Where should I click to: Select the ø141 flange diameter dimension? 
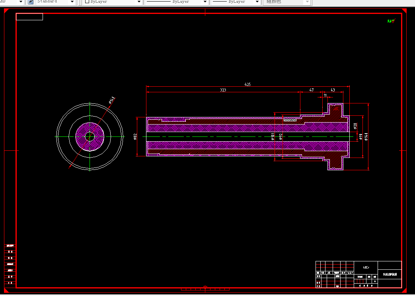(366, 136)
